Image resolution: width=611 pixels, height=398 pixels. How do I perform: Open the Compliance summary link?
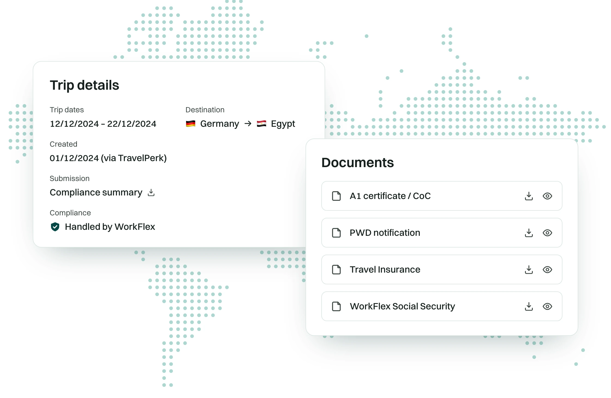coord(96,192)
